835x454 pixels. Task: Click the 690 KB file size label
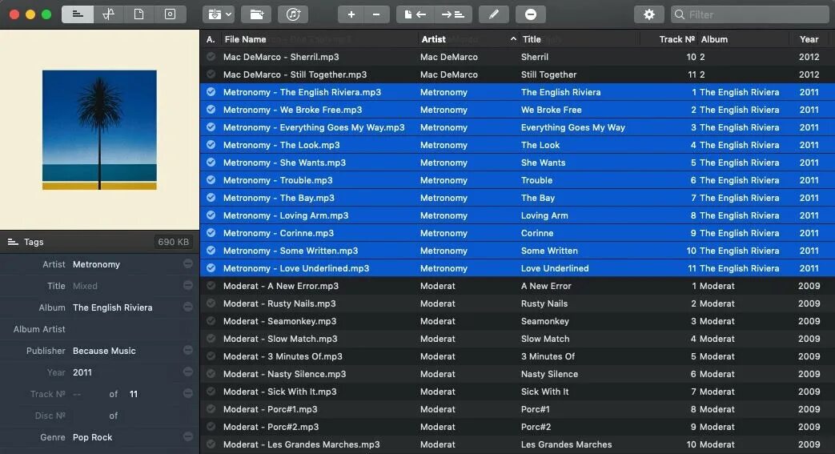coord(173,242)
